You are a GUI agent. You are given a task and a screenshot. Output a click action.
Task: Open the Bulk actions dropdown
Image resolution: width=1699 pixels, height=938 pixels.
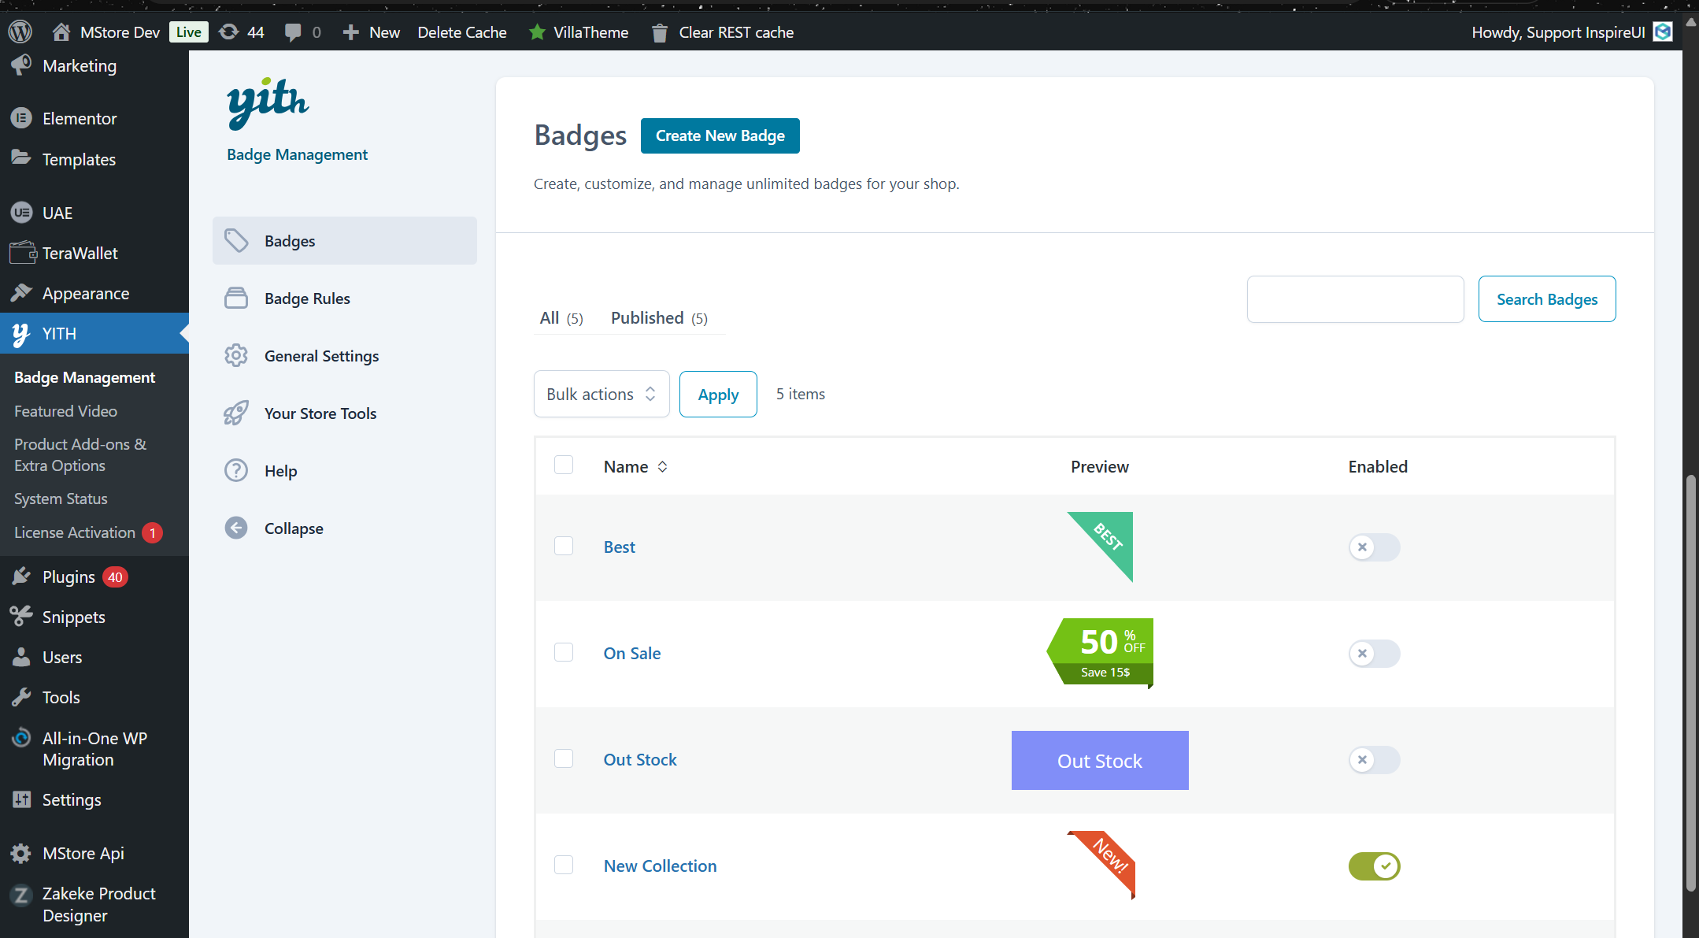click(x=601, y=394)
